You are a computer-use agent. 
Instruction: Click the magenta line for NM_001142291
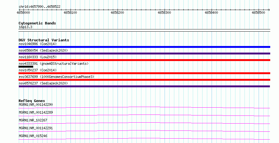[x=144, y=131]
